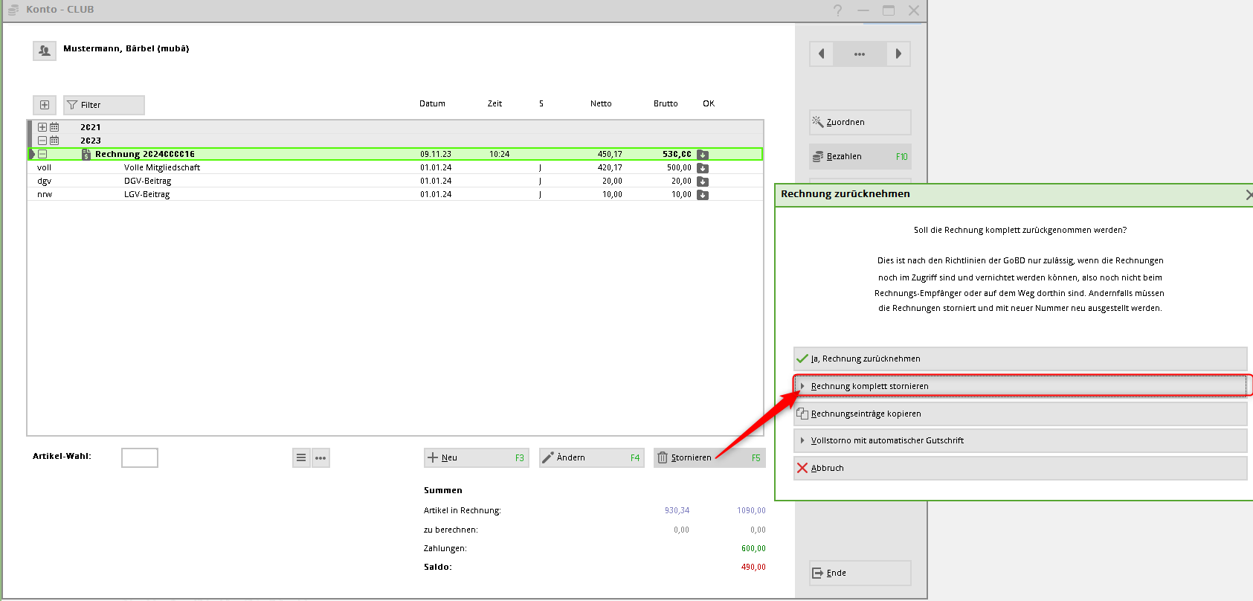Go to next record with right arrow

tap(898, 54)
